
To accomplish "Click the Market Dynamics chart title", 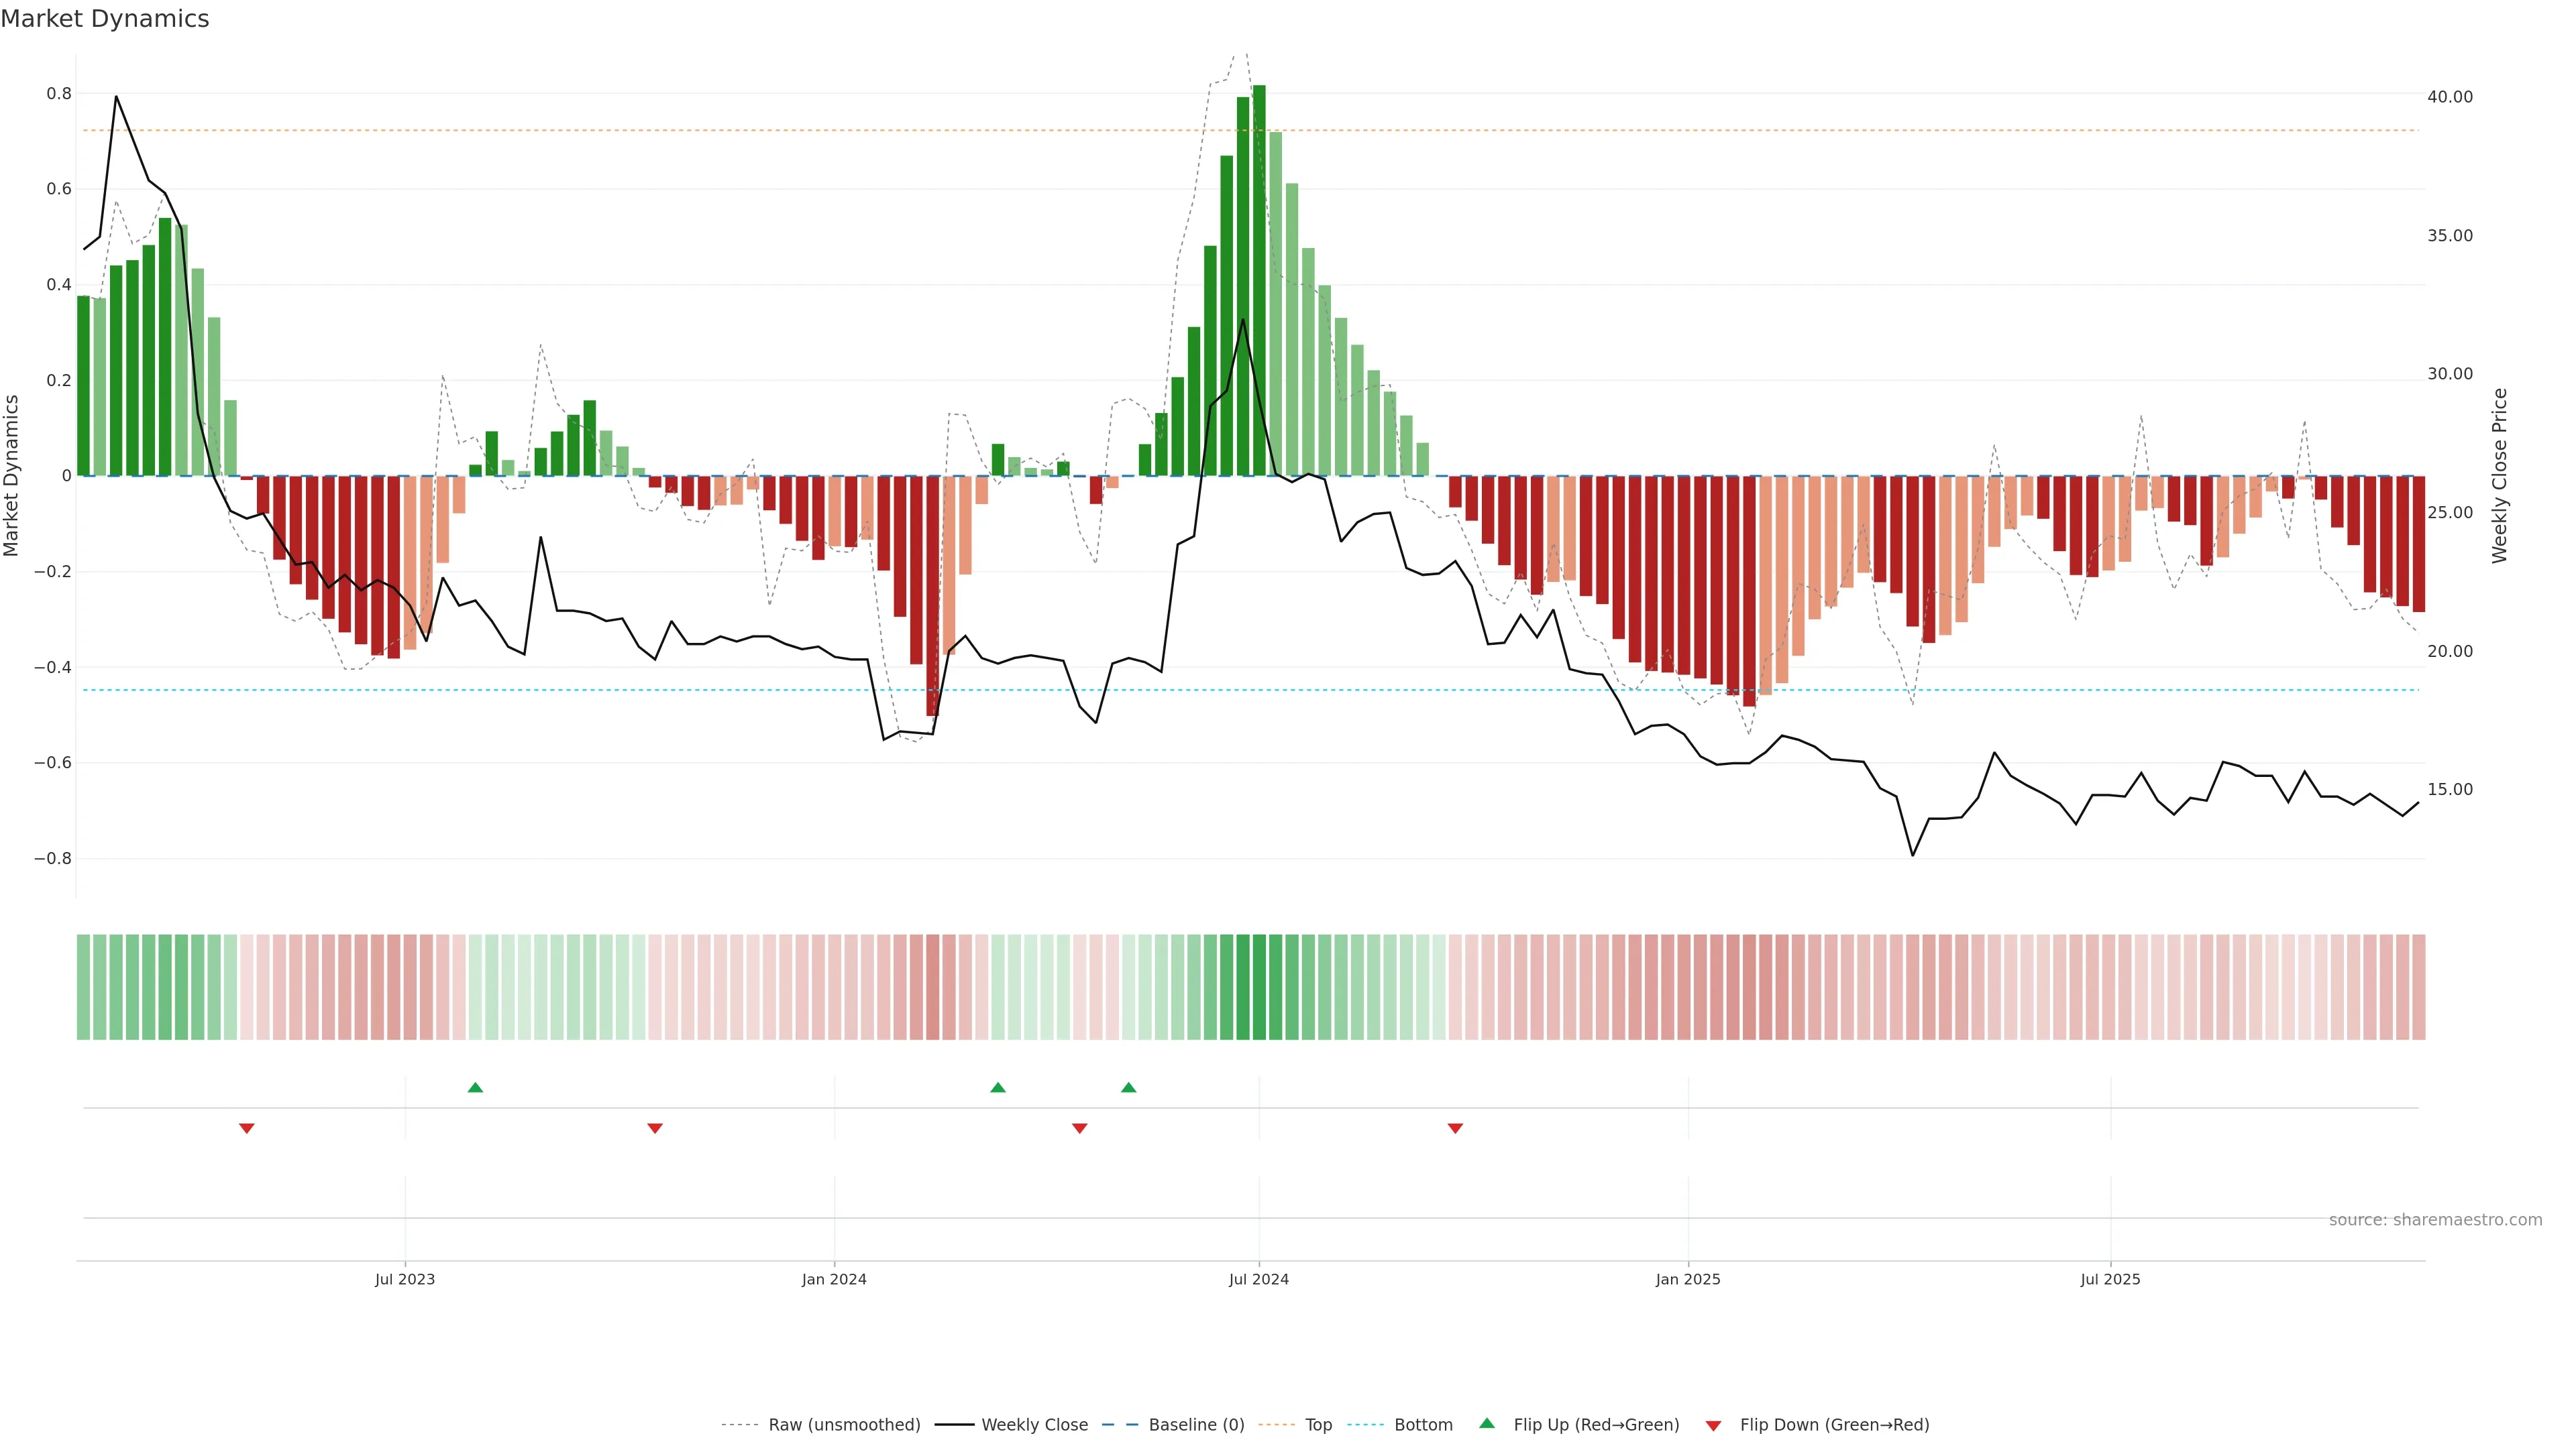I will pyautogui.click(x=105, y=19).
